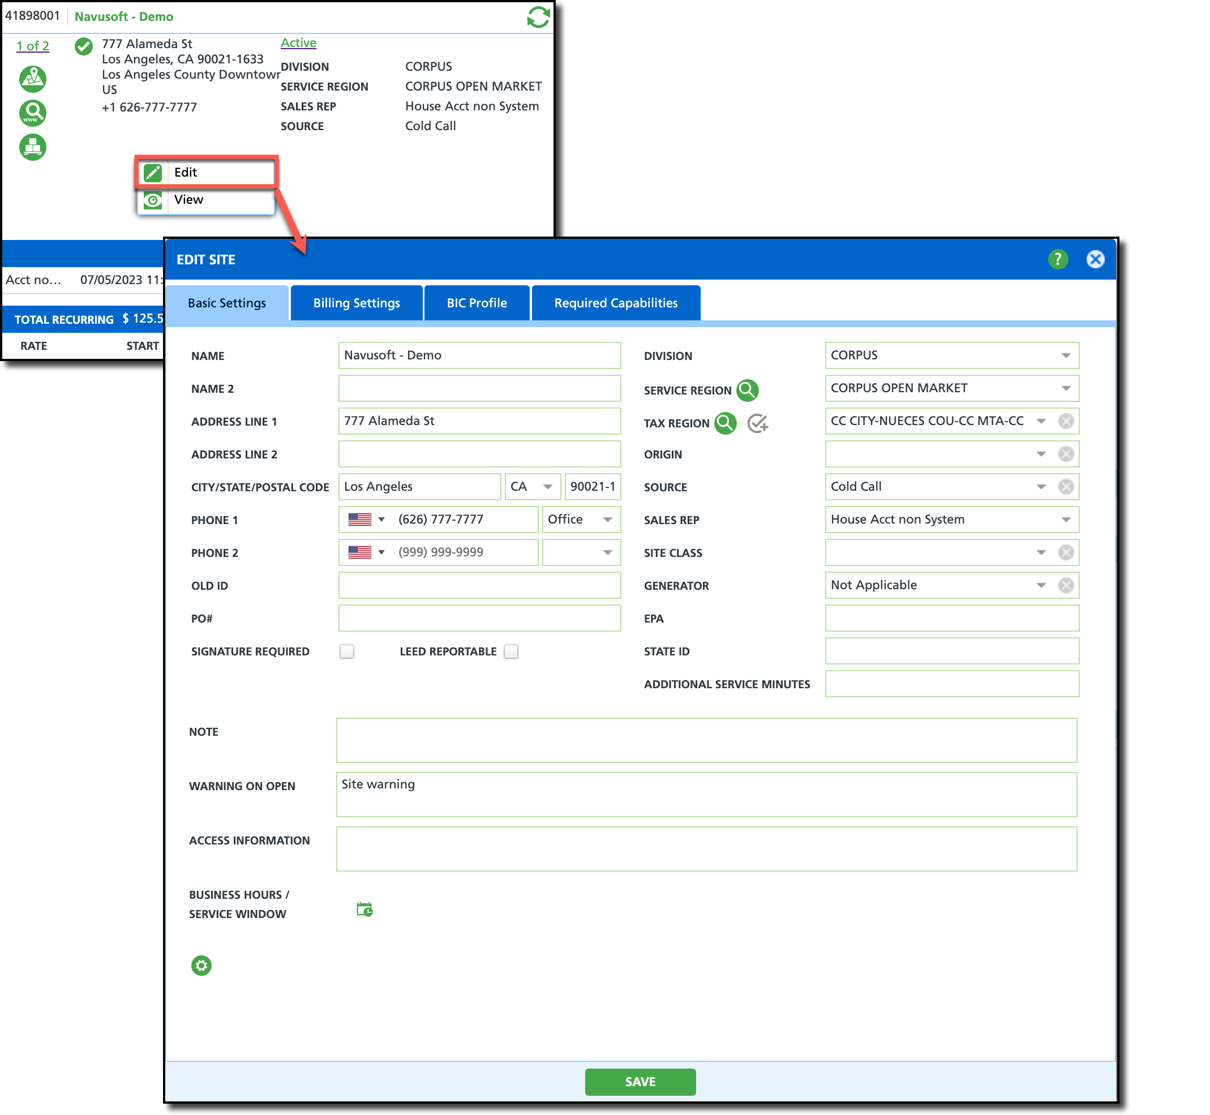This screenshot has height=1115, width=1210.
Task: Click the Tax Region magnifier icon
Action: [725, 423]
